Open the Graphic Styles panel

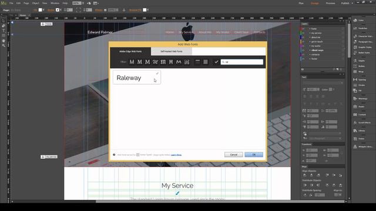coord(362,47)
